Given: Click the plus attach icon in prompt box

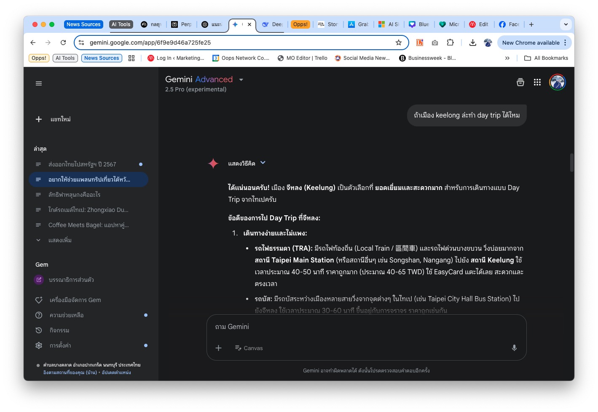Looking at the screenshot, I should tap(218, 348).
